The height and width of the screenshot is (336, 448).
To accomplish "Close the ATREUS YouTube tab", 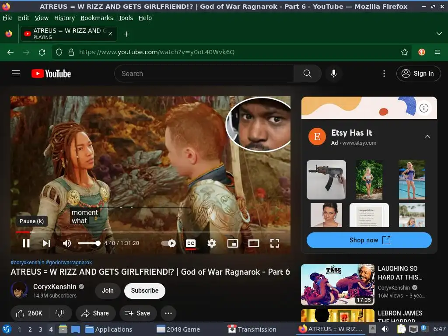I will (110, 34).
